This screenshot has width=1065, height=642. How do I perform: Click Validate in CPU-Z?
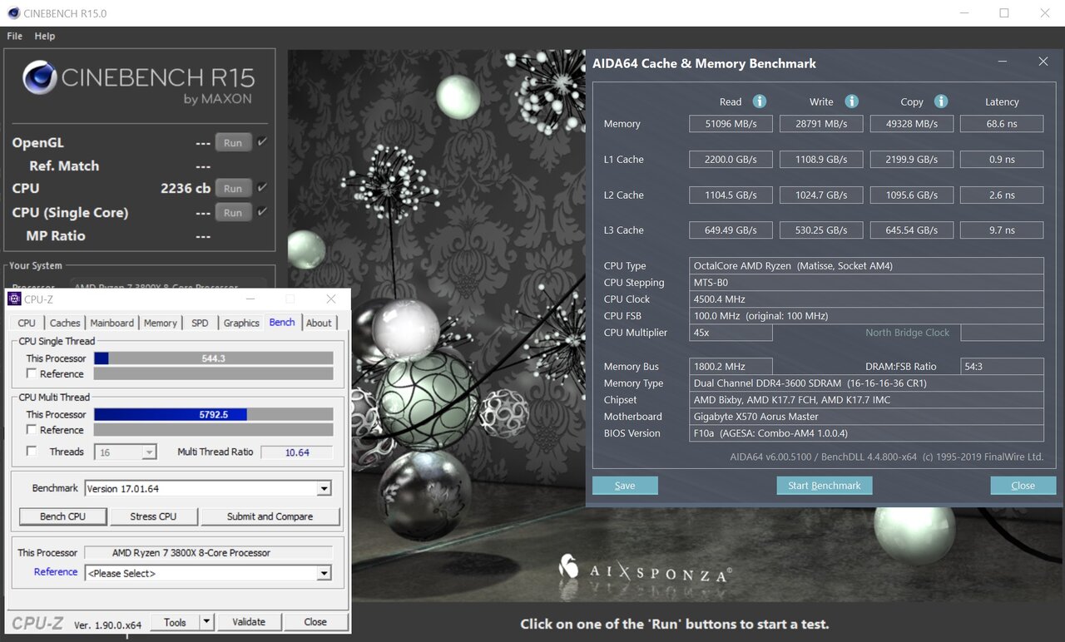(249, 622)
